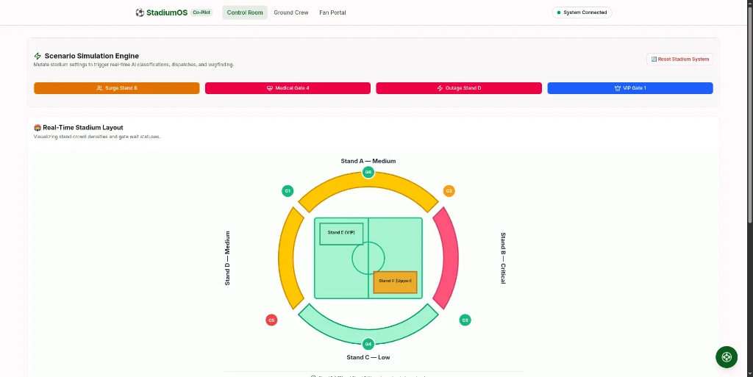Select the green G3 gate marker
Screen dimensions: 753x377
pyautogui.click(x=465, y=320)
